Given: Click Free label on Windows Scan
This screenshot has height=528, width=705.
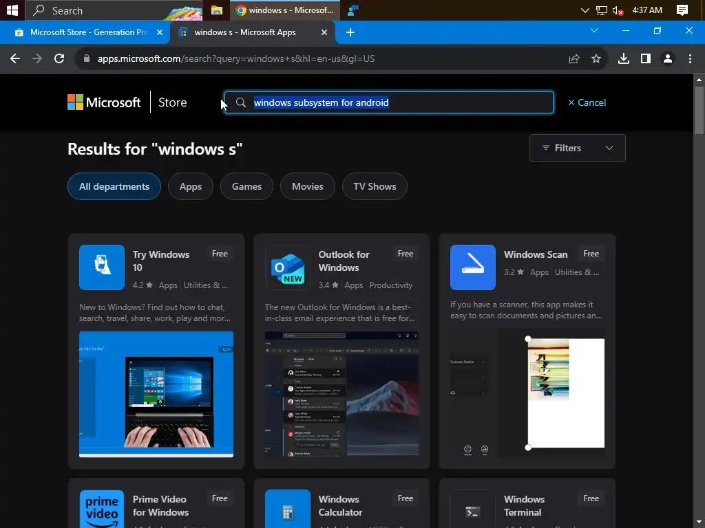Looking at the screenshot, I should pos(591,254).
